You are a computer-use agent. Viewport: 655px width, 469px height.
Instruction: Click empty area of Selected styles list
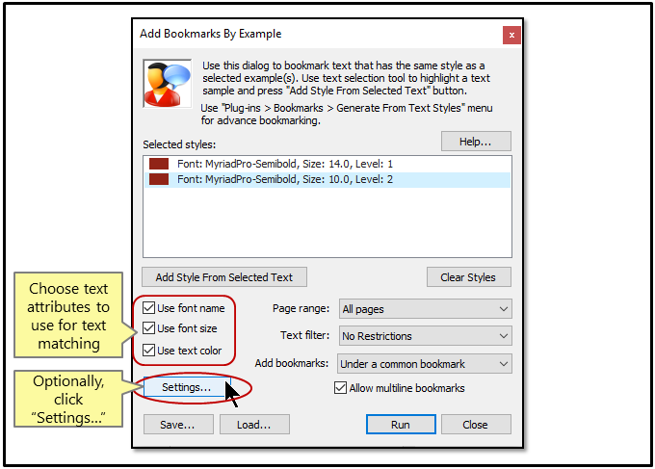pyautogui.click(x=327, y=222)
